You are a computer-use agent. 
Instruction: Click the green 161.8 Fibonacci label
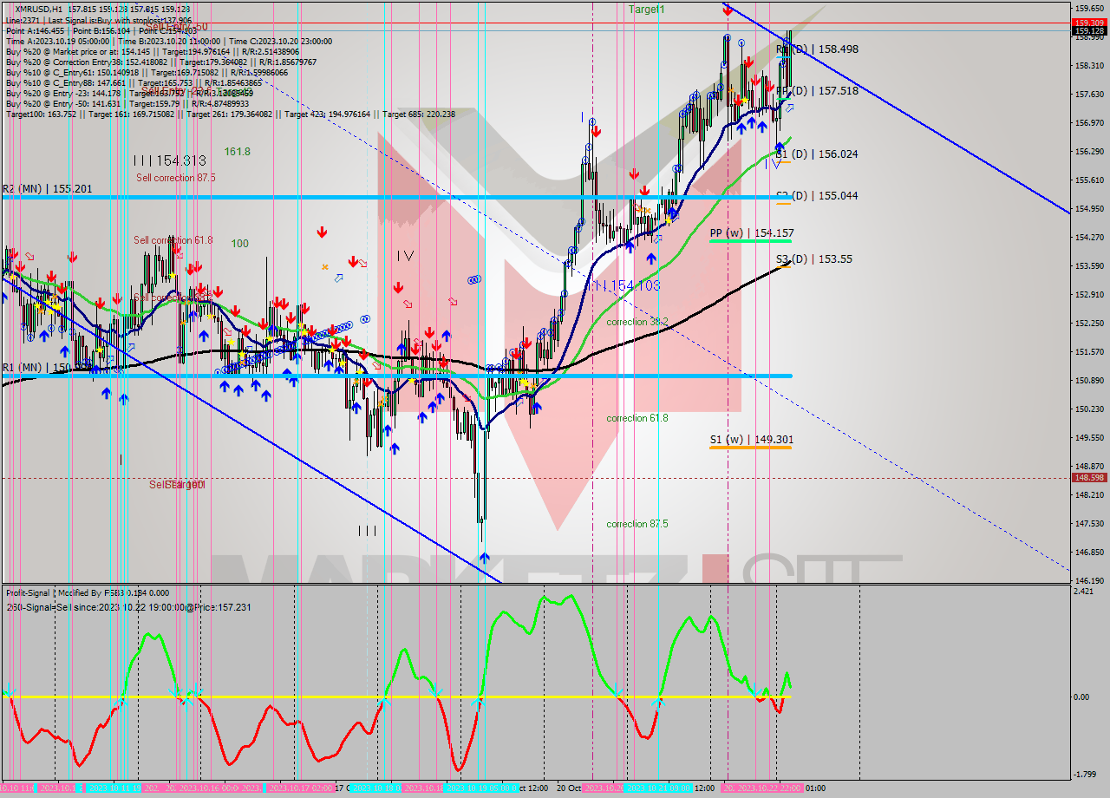[x=237, y=151]
